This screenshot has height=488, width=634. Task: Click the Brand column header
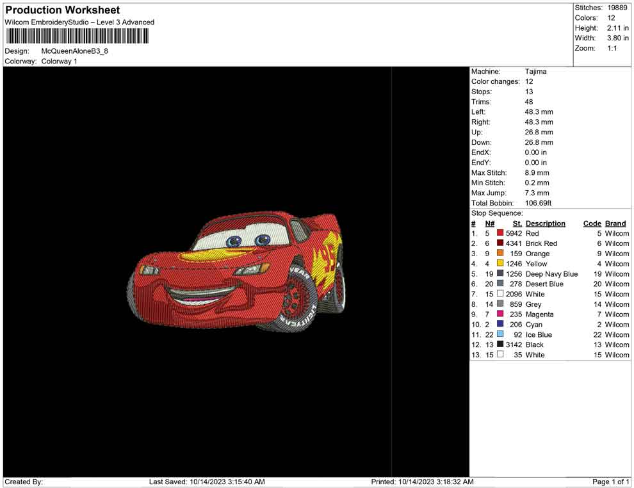pyautogui.click(x=615, y=224)
